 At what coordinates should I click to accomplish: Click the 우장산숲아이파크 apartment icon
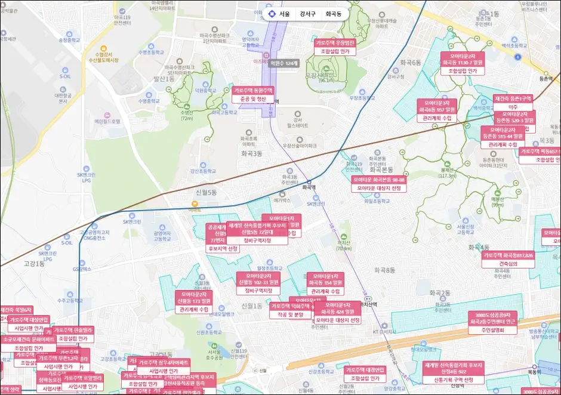coord(300,140)
